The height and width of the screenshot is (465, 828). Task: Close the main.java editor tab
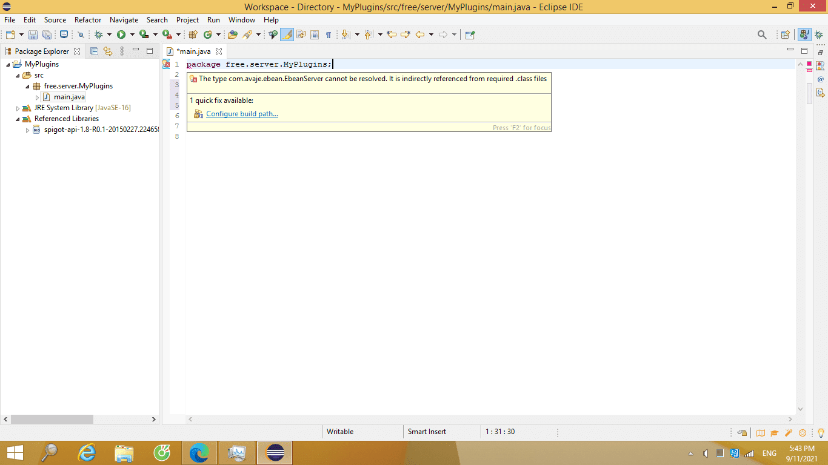pyautogui.click(x=219, y=51)
